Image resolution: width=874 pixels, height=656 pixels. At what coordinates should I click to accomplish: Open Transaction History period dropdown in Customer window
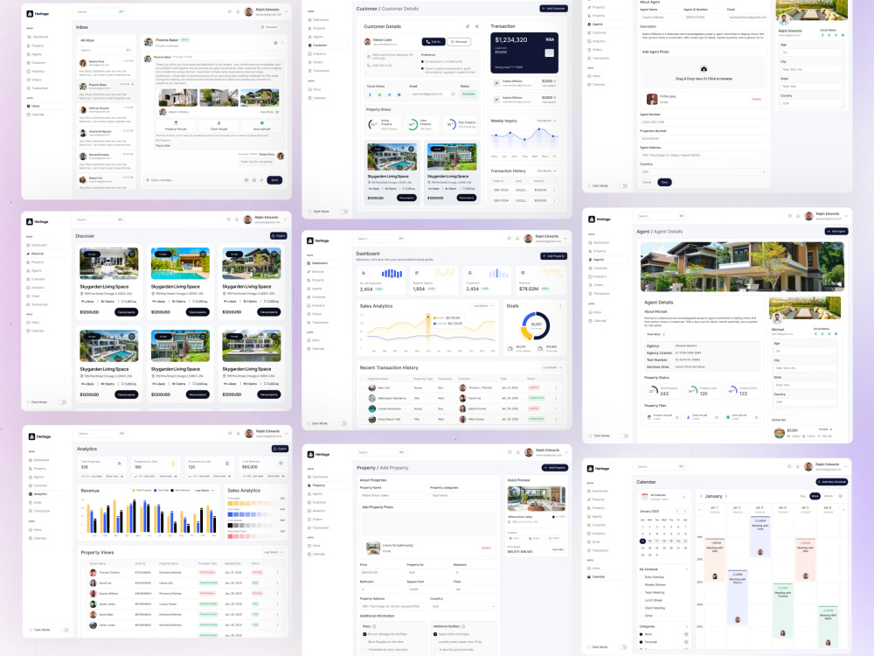(x=546, y=171)
